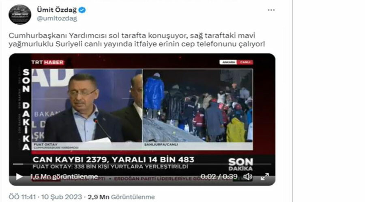Open the tweet's three-dot more menu
The width and height of the screenshot is (365, 202).
point(271,10)
